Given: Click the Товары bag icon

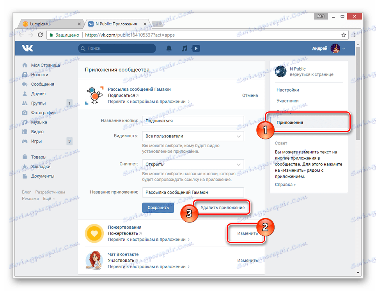Looking at the screenshot, I should point(25,157).
